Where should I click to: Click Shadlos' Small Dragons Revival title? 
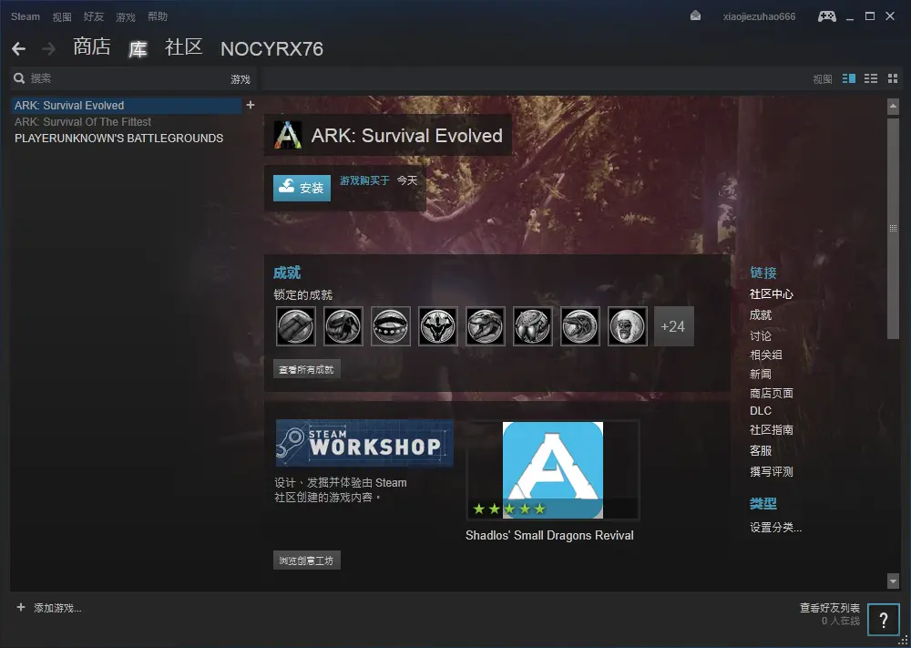[x=549, y=535]
